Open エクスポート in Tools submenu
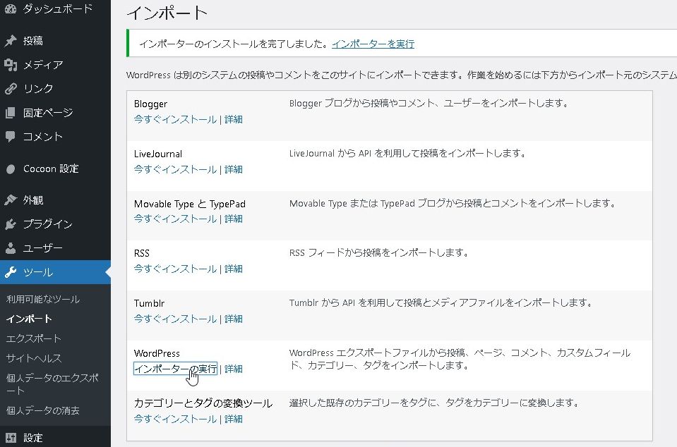The image size is (677, 447). point(33,338)
